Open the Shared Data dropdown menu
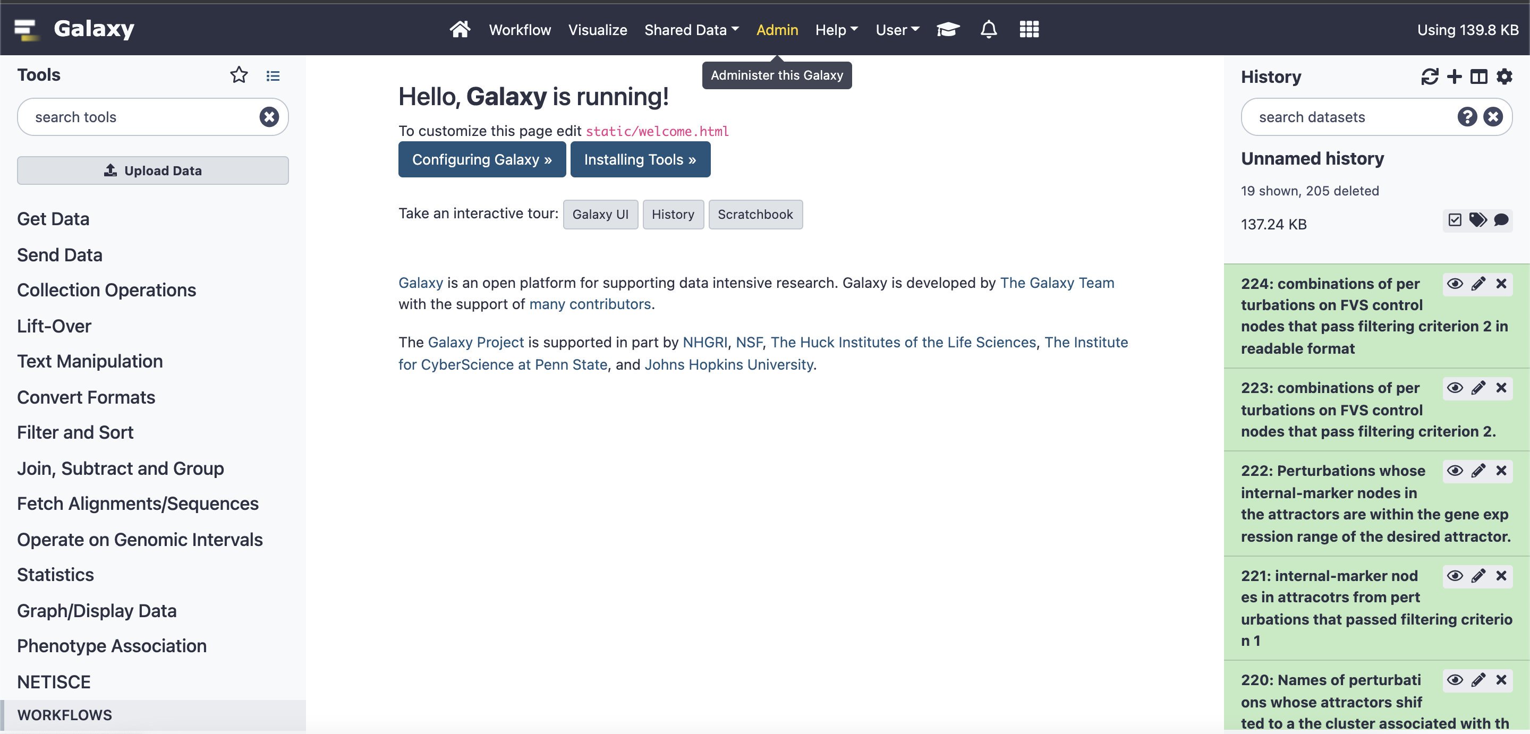1530x734 pixels. [x=691, y=30]
